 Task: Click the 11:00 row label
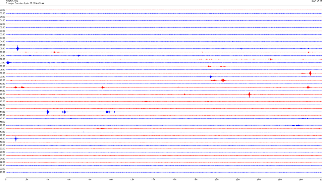pyautogui.click(x=2, y=87)
